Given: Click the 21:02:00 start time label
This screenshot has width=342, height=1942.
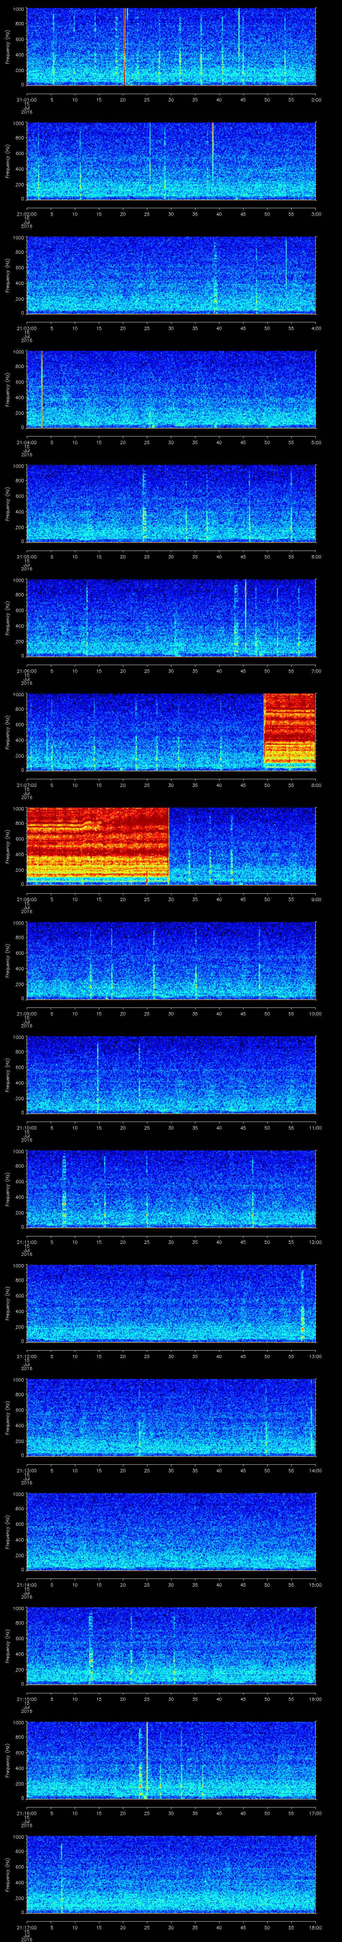Looking at the screenshot, I should pos(26,214).
